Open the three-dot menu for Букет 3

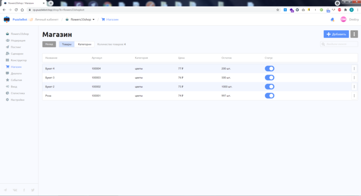coord(354,78)
